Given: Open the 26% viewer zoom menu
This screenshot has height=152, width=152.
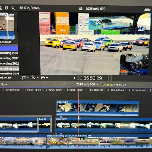Looking at the screenshot, I should coord(147,10).
